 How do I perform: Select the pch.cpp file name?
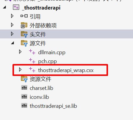coord(47,62)
